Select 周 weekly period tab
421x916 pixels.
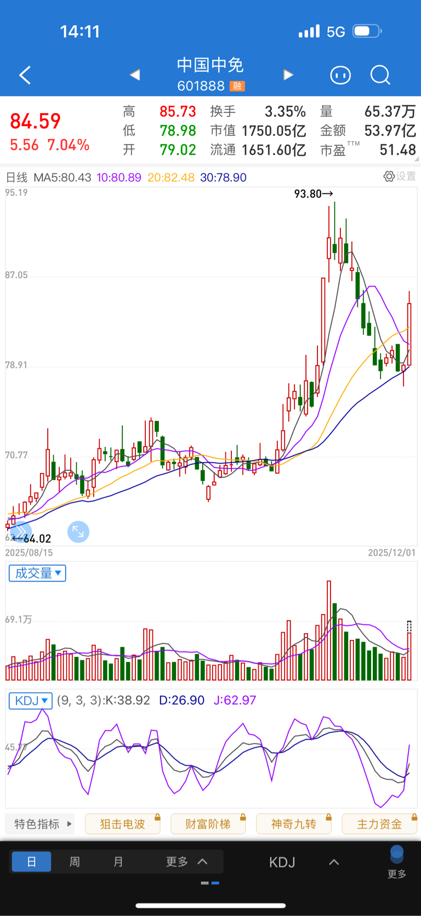tap(75, 862)
